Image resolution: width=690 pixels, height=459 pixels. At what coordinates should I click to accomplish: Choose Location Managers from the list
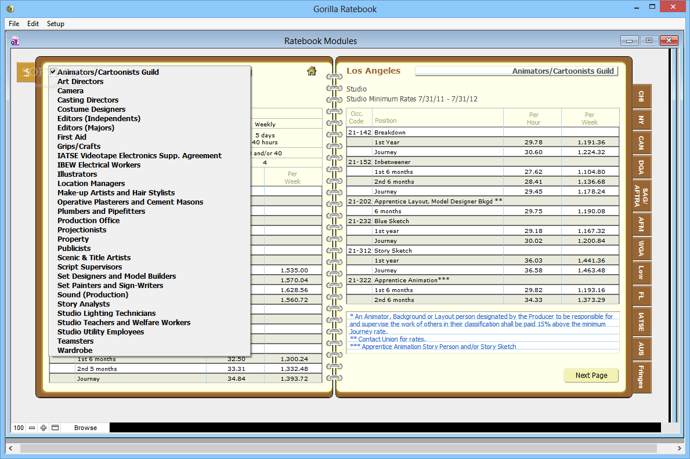pos(150,183)
